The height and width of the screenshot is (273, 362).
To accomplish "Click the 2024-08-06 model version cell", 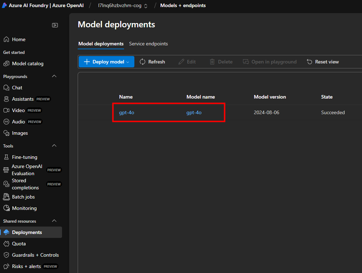I will tap(266, 113).
